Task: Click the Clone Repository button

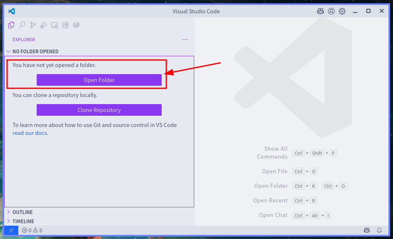Action: [x=99, y=110]
